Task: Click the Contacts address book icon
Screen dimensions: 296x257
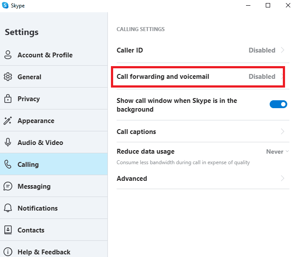Action: pyautogui.click(x=8, y=230)
